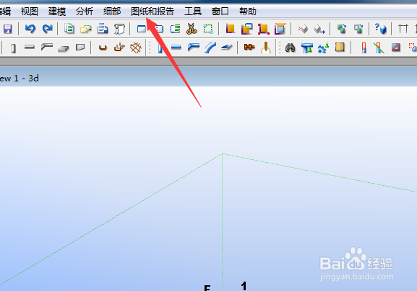The height and width of the screenshot is (291, 417).
Task: Create a steel beam with gray beam icon
Action: 30,47
